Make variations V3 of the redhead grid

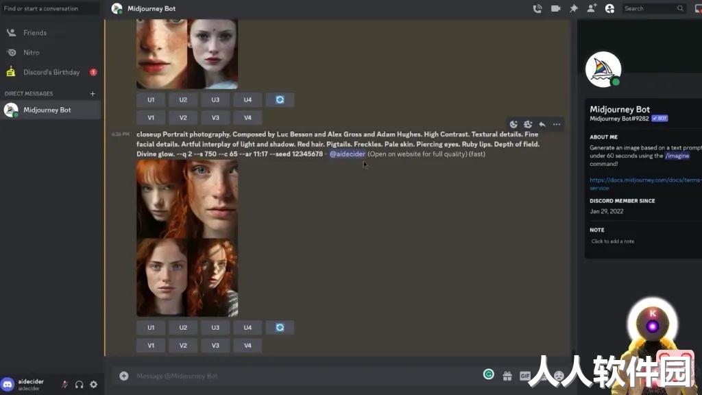pos(215,346)
